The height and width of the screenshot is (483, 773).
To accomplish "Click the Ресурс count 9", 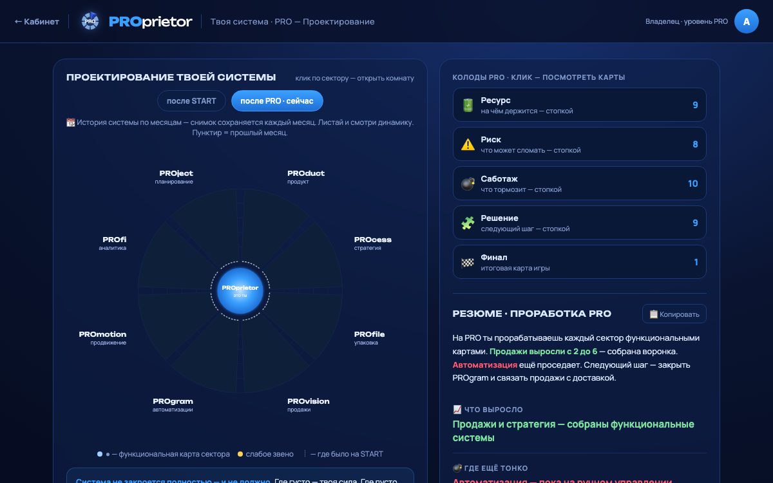I will [695, 105].
